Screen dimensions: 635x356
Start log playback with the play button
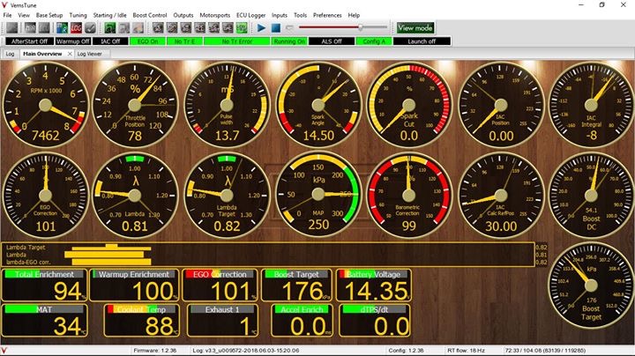click(261, 28)
